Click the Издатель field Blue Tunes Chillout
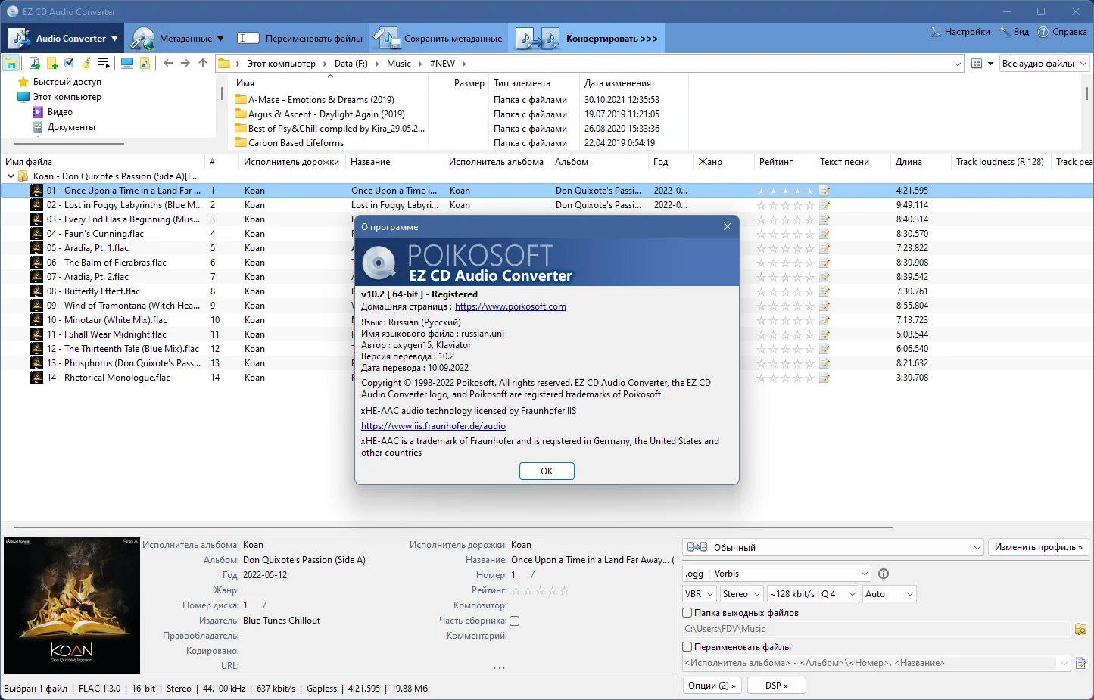 (x=282, y=621)
